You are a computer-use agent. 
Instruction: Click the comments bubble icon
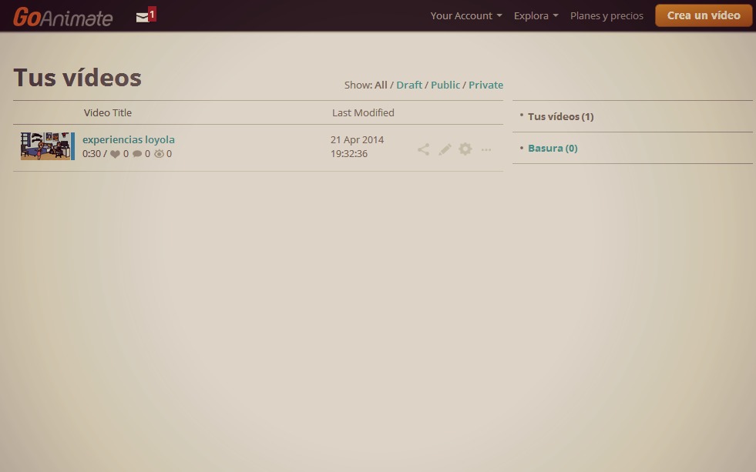tap(137, 154)
